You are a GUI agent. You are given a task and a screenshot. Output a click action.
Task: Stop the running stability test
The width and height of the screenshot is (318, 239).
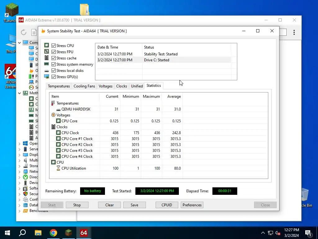(x=77, y=205)
